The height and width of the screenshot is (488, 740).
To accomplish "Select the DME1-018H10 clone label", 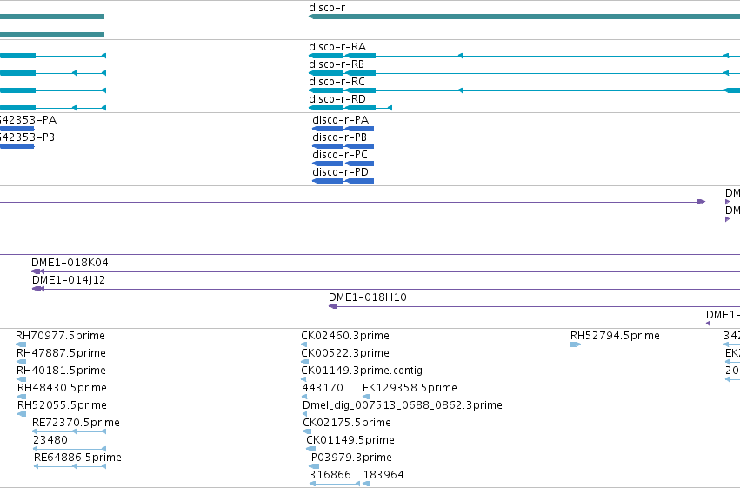I will coord(368,297).
